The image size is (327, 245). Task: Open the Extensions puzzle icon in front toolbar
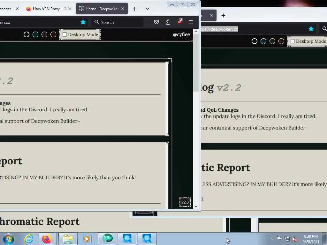point(168,22)
